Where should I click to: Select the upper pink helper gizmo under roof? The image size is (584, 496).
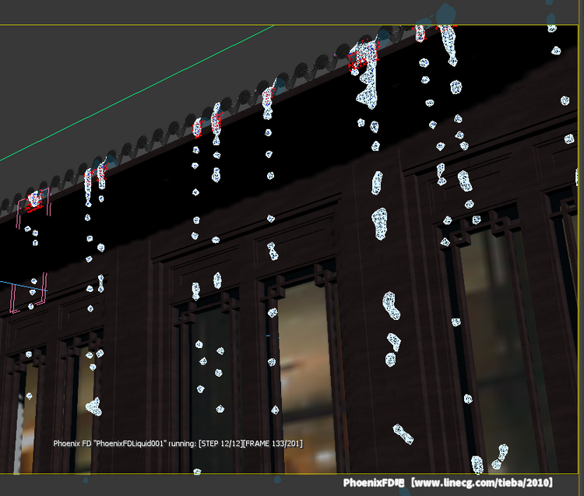click(x=33, y=208)
